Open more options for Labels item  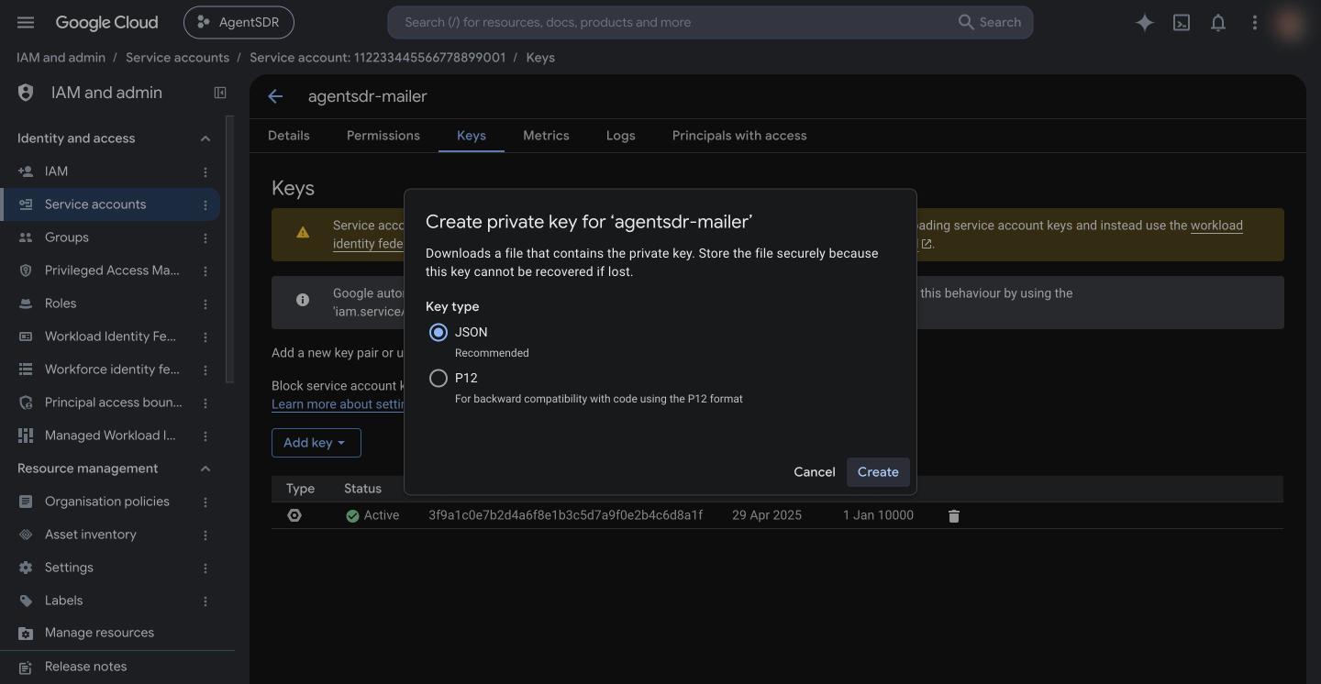205,601
